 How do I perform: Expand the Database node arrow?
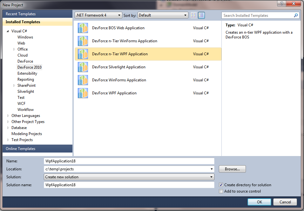(x=8, y=128)
